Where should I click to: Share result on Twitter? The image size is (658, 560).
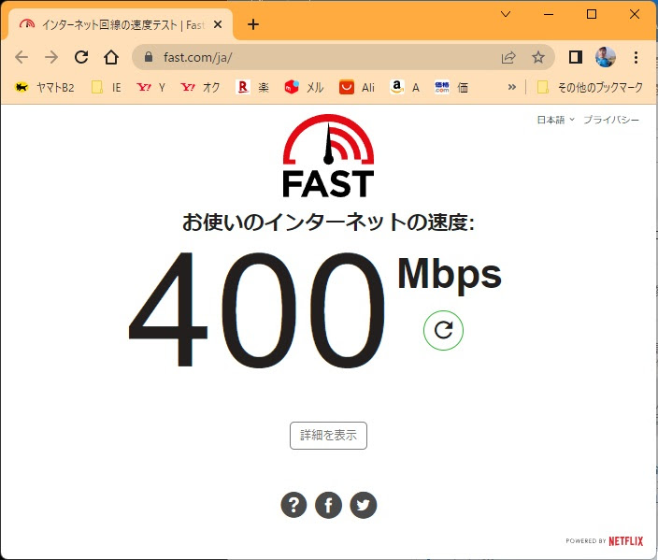(x=364, y=505)
